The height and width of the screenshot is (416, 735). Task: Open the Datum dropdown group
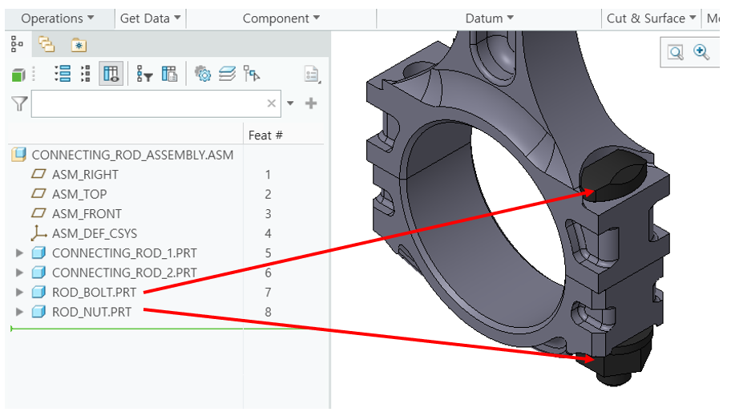click(x=490, y=18)
